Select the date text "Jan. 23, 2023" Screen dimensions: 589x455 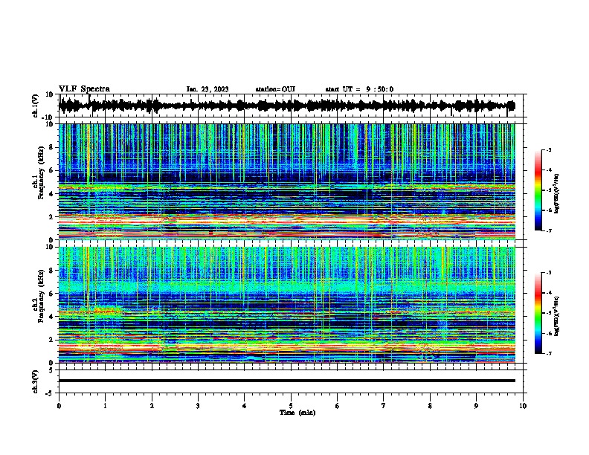click(x=207, y=89)
